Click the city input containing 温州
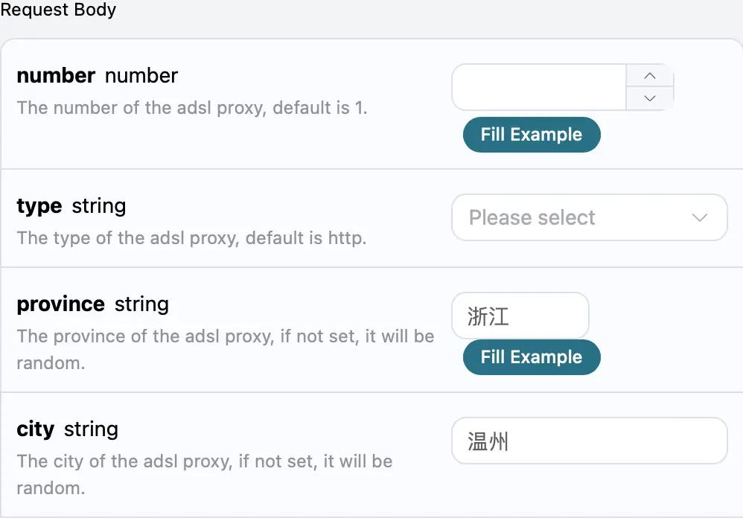This screenshot has width=743, height=518. click(x=588, y=441)
